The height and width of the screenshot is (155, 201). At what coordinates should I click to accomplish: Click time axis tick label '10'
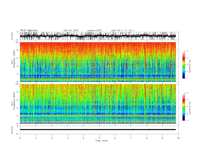[178, 138]
